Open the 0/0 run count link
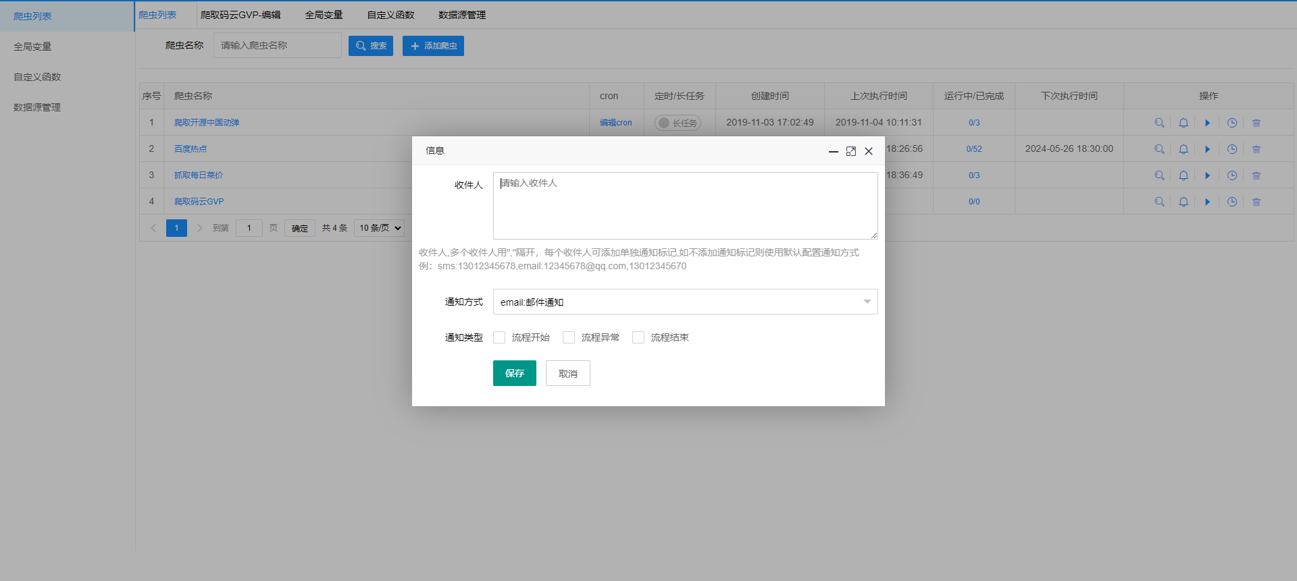1297x581 pixels. (x=974, y=202)
